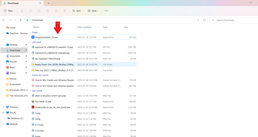Screen dimensions: 258x137
Task: Open a new tab with plus icon
Action: coord(48,3)
